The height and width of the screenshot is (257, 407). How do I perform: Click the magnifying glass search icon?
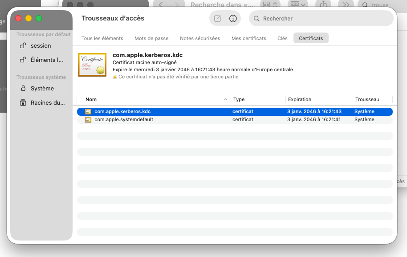tap(257, 19)
